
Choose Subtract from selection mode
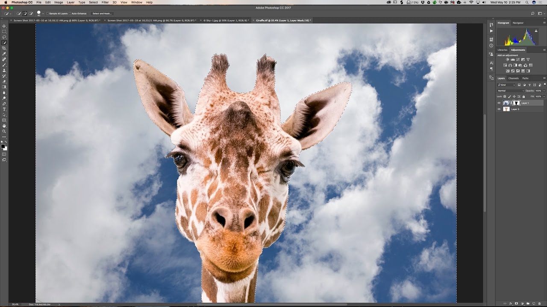click(x=31, y=14)
